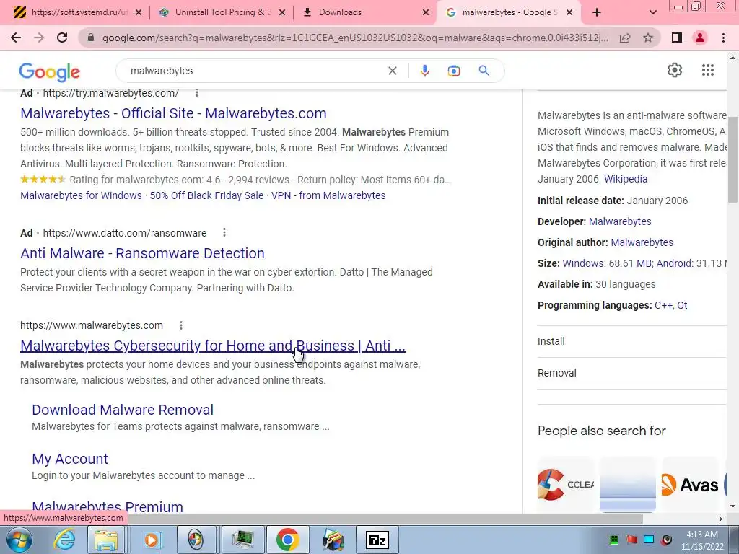Click the page vertical scrollbar thumb

733,159
